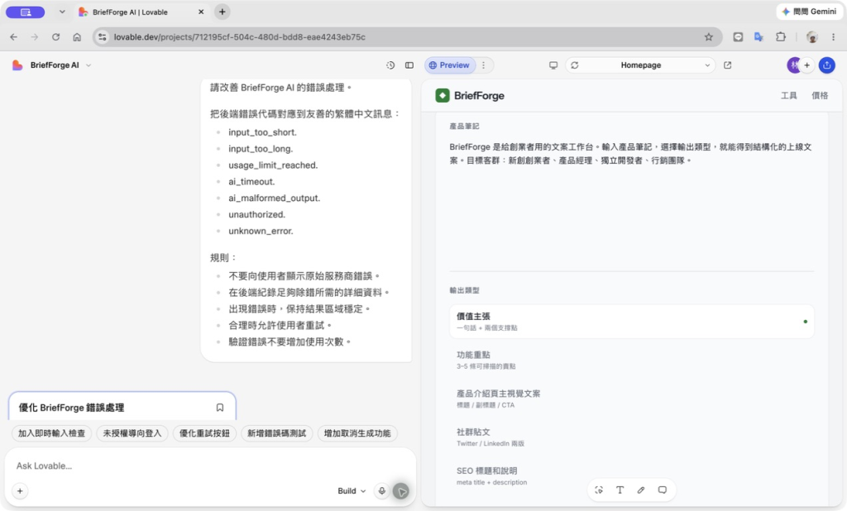Open the Chrome three-dot menu
This screenshot has height=511, width=847.
(833, 36)
